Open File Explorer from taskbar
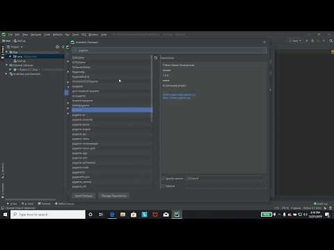This screenshot has height=250, width=334. coord(123,215)
